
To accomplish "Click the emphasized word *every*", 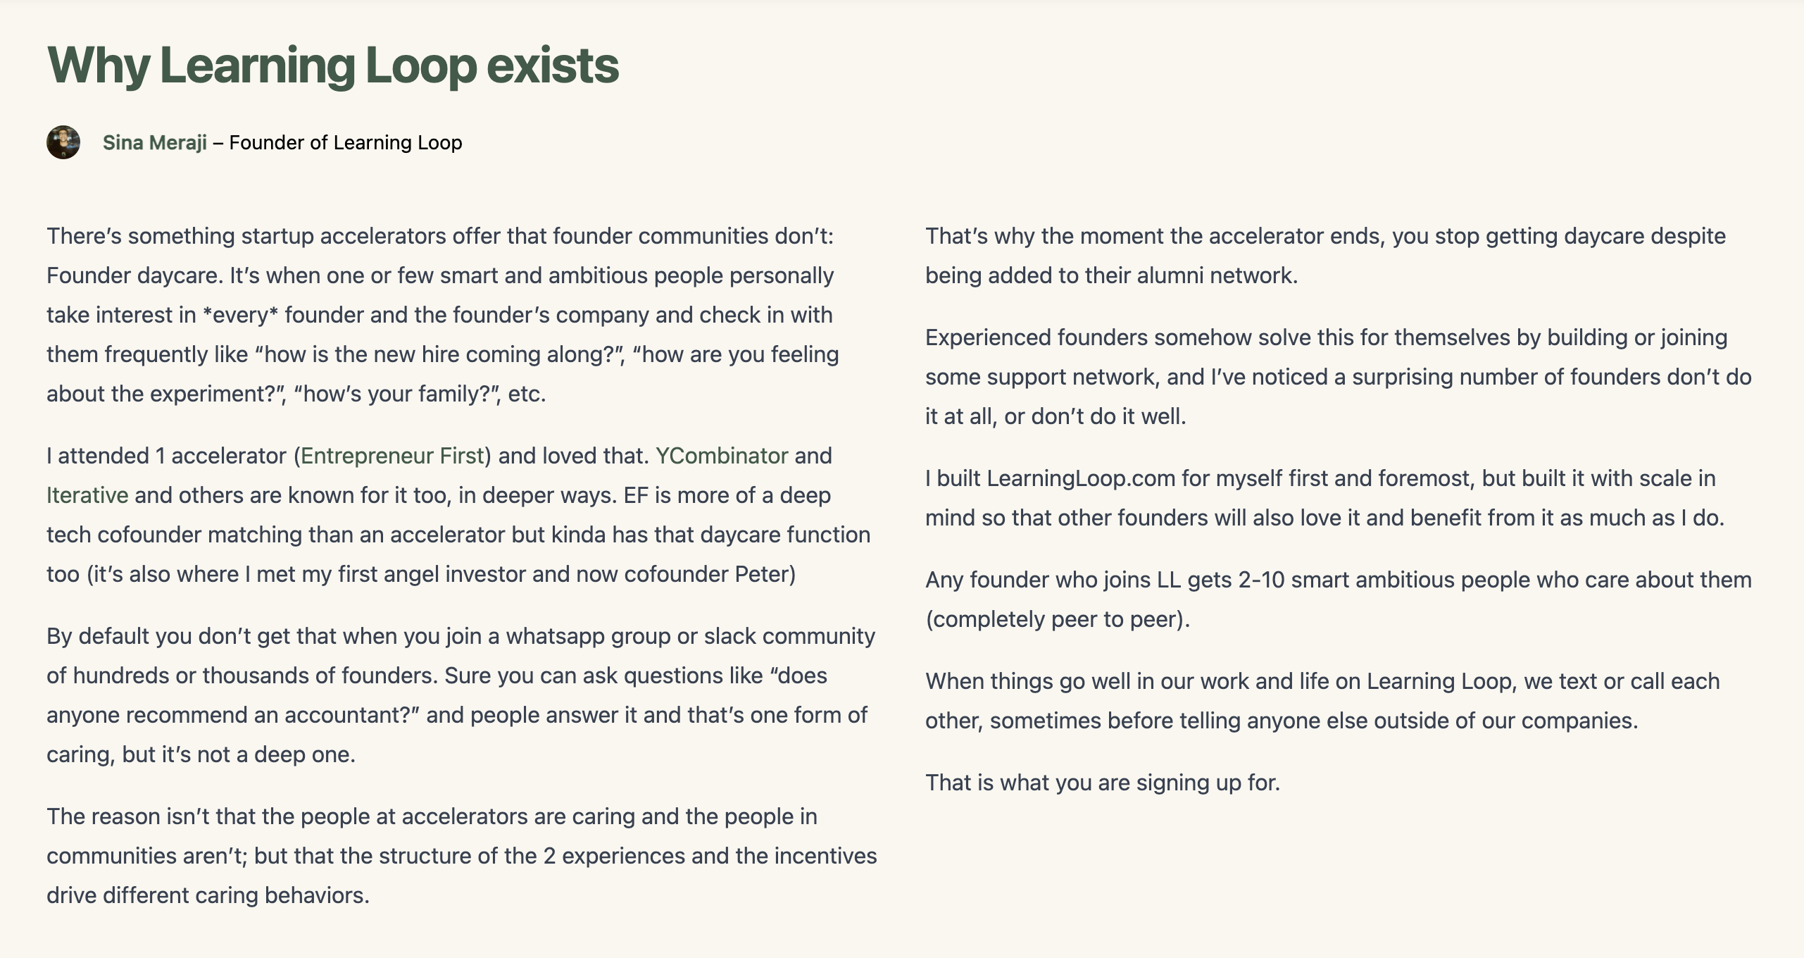I will (x=240, y=315).
